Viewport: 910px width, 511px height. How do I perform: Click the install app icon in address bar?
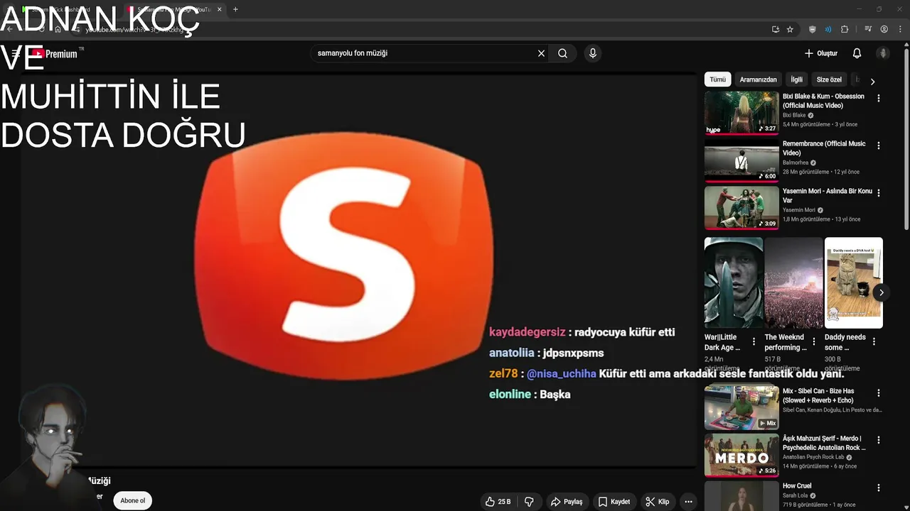pyautogui.click(x=776, y=29)
